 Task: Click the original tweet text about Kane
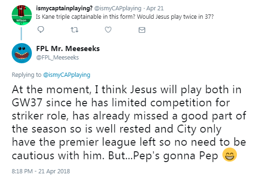click(x=125, y=17)
